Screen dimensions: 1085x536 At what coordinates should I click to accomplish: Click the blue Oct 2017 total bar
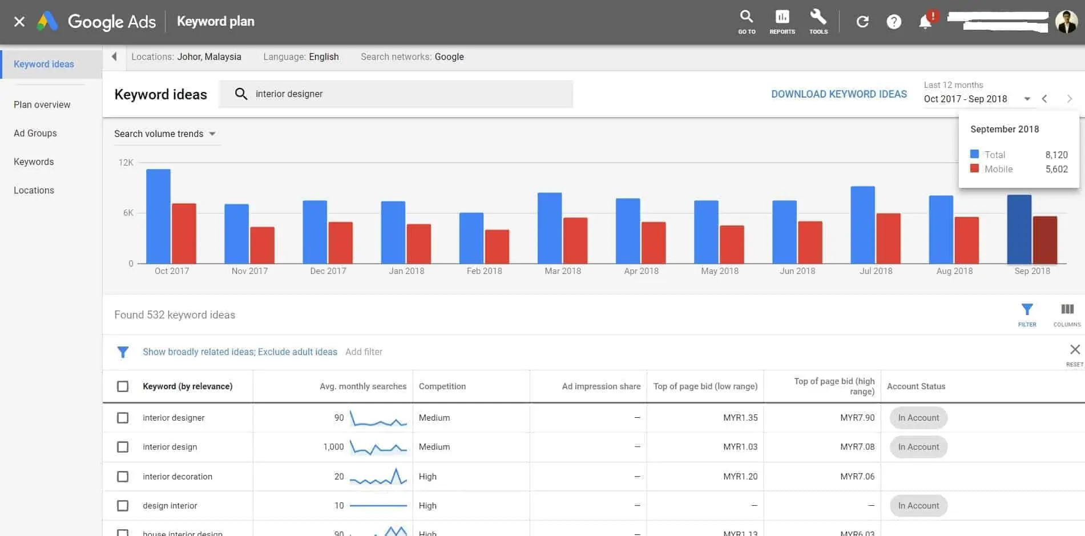(158, 216)
